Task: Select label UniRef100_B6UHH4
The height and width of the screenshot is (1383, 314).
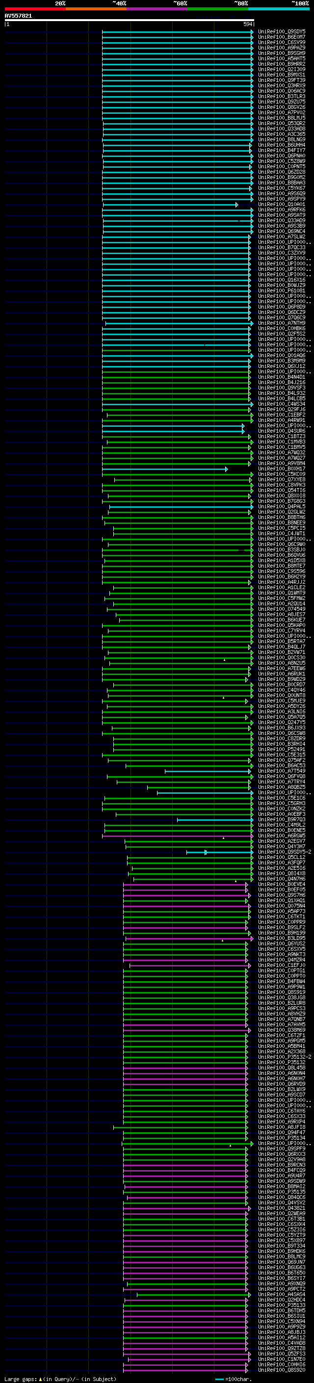Action: [x=282, y=145]
